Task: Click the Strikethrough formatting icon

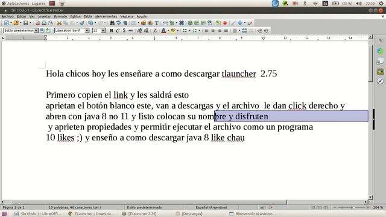Action: pyautogui.click(x=131, y=31)
